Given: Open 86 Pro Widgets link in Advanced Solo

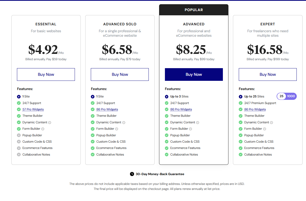Looking at the screenshot, I should point(107,109).
